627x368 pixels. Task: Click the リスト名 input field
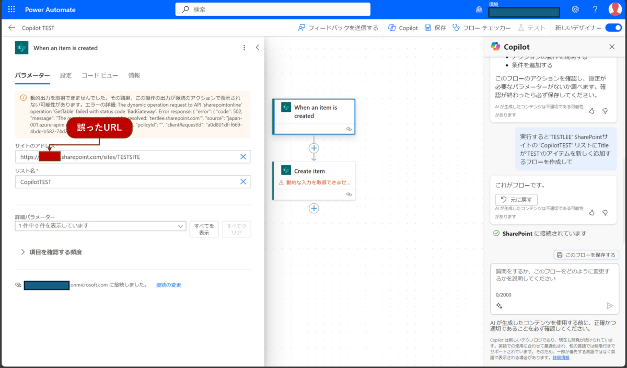point(133,181)
